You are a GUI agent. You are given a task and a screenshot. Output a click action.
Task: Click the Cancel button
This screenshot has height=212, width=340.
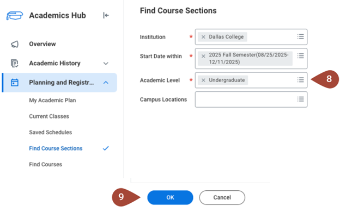click(x=222, y=197)
